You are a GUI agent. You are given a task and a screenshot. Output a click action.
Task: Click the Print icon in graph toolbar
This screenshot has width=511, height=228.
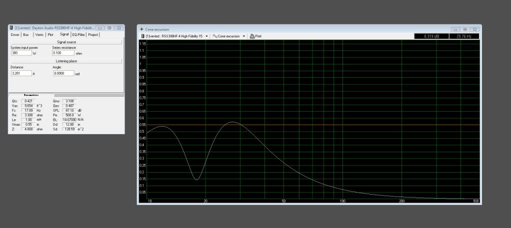click(252, 36)
